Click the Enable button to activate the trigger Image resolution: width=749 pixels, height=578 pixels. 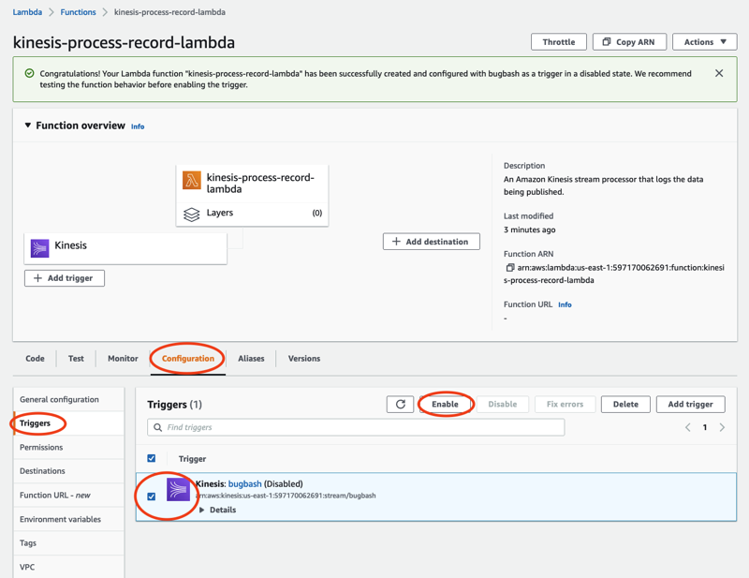click(x=446, y=404)
